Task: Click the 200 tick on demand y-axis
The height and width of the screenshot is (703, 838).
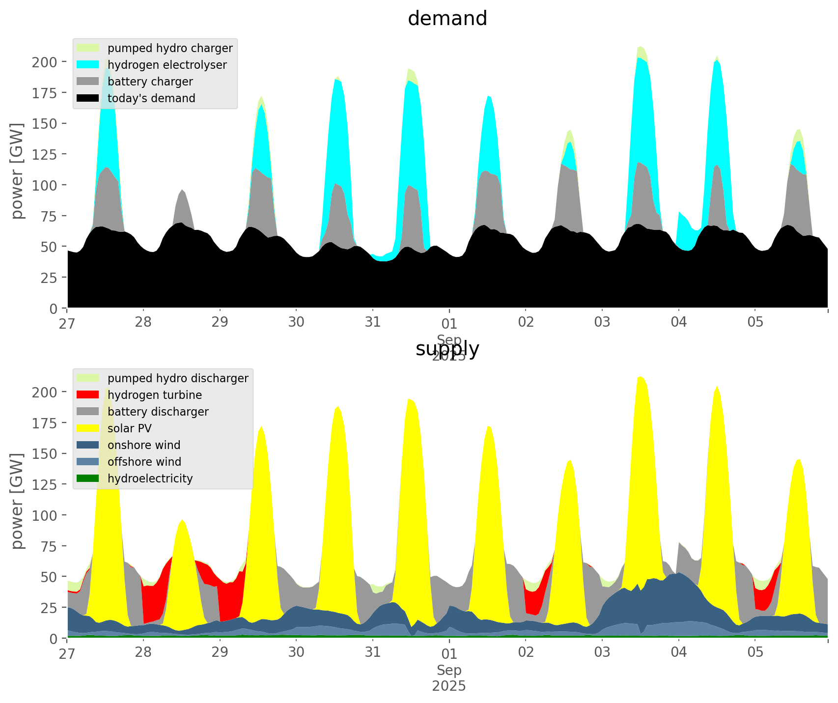Action: (44, 62)
